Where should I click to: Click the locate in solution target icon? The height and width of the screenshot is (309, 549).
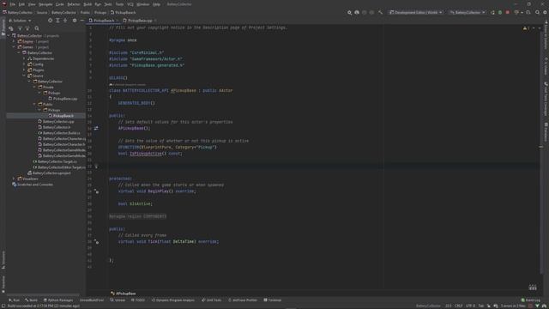[x=50, y=21]
